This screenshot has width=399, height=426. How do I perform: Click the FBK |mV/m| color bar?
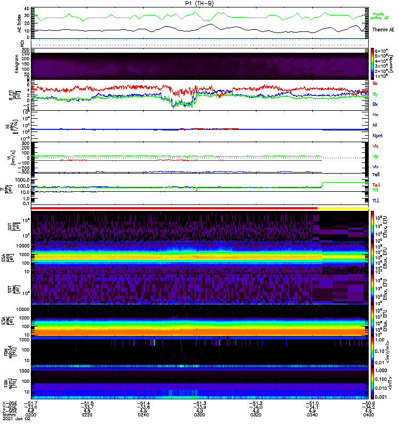click(372, 351)
